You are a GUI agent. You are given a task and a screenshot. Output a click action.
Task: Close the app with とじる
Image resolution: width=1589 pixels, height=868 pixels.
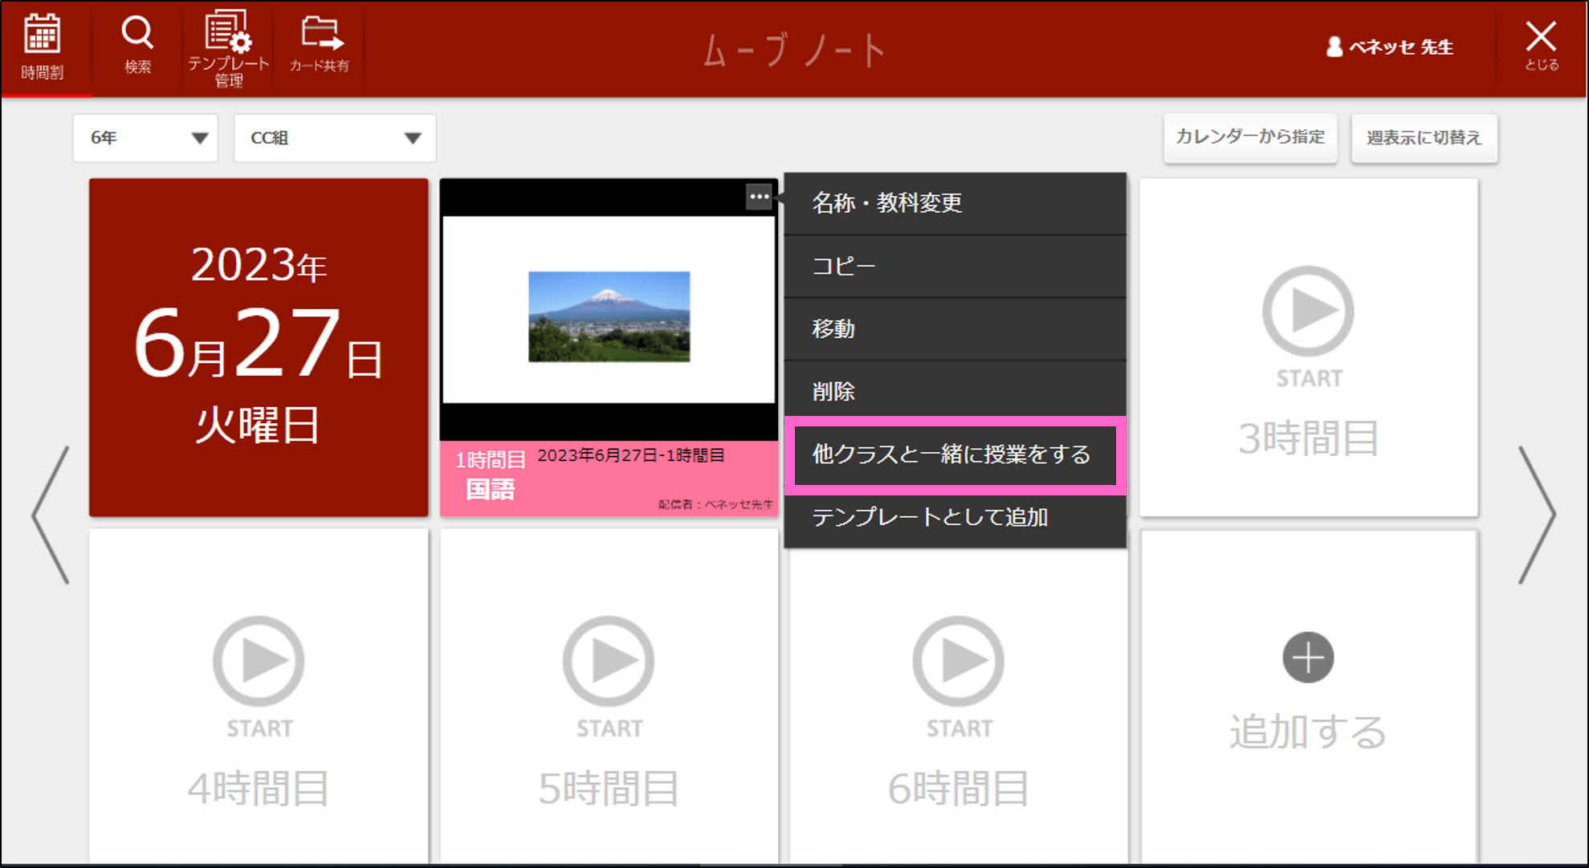click(x=1540, y=46)
